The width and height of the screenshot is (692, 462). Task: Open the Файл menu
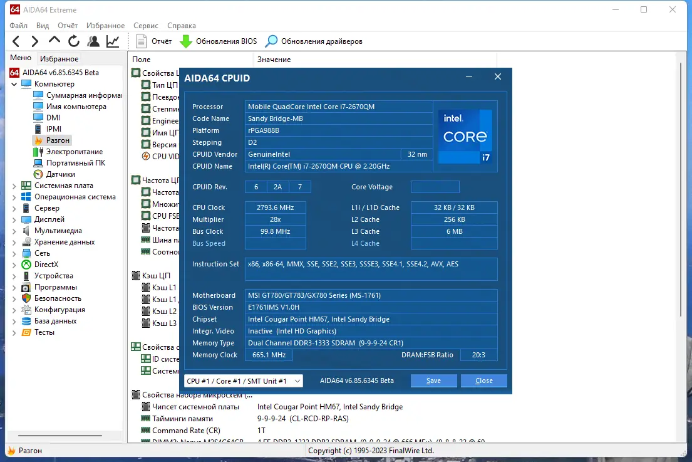pyautogui.click(x=19, y=26)
